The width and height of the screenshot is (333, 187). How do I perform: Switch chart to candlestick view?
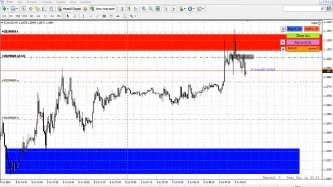point(129,9)
